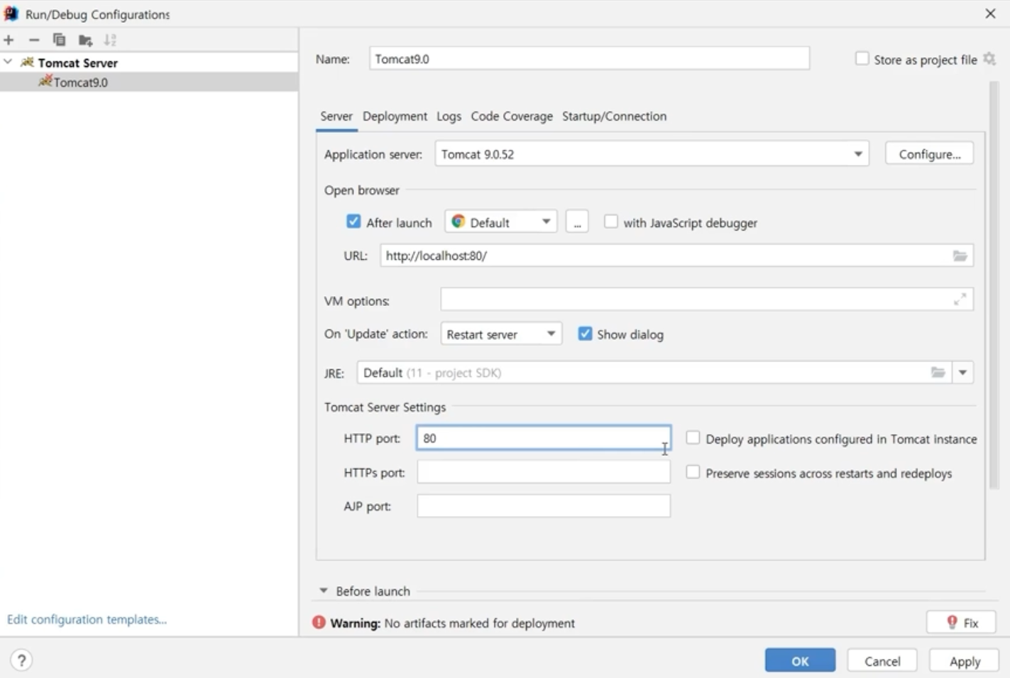Viewport: 1010px width, 678px height.
Task: Collapse the Tomcat Server tree node
Action: pos(8,62)
